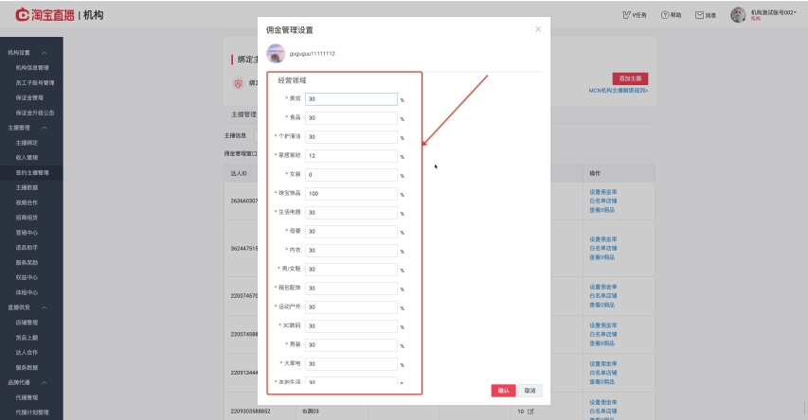Viewport: 808px width, 420px height.
Task: Focus the 3C数码 commission input field
Action: pyautogui.click(x=350, y=325)
